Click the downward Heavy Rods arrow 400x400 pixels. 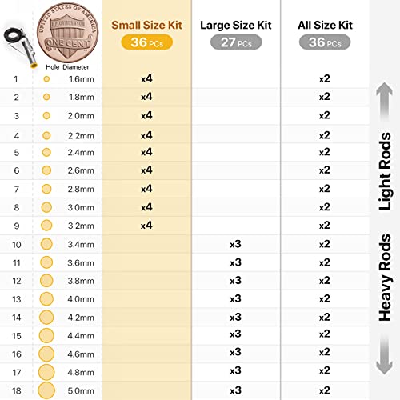click(384, 354)
